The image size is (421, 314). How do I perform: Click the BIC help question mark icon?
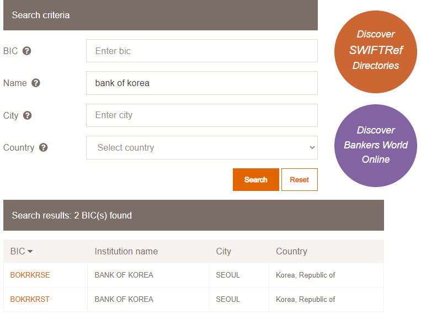pyautogui.click(x=26, y=51)
